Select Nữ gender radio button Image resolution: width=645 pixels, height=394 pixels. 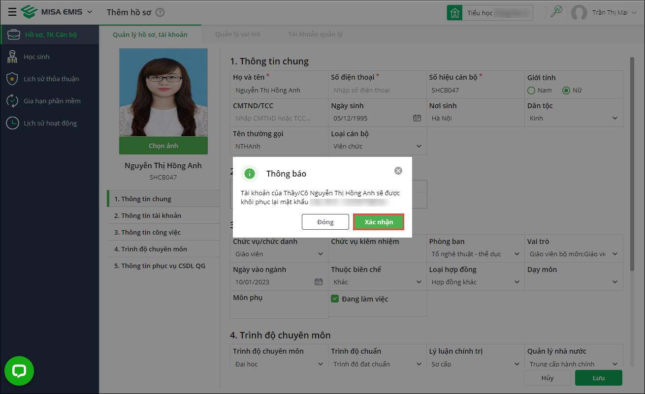point(566,90)
